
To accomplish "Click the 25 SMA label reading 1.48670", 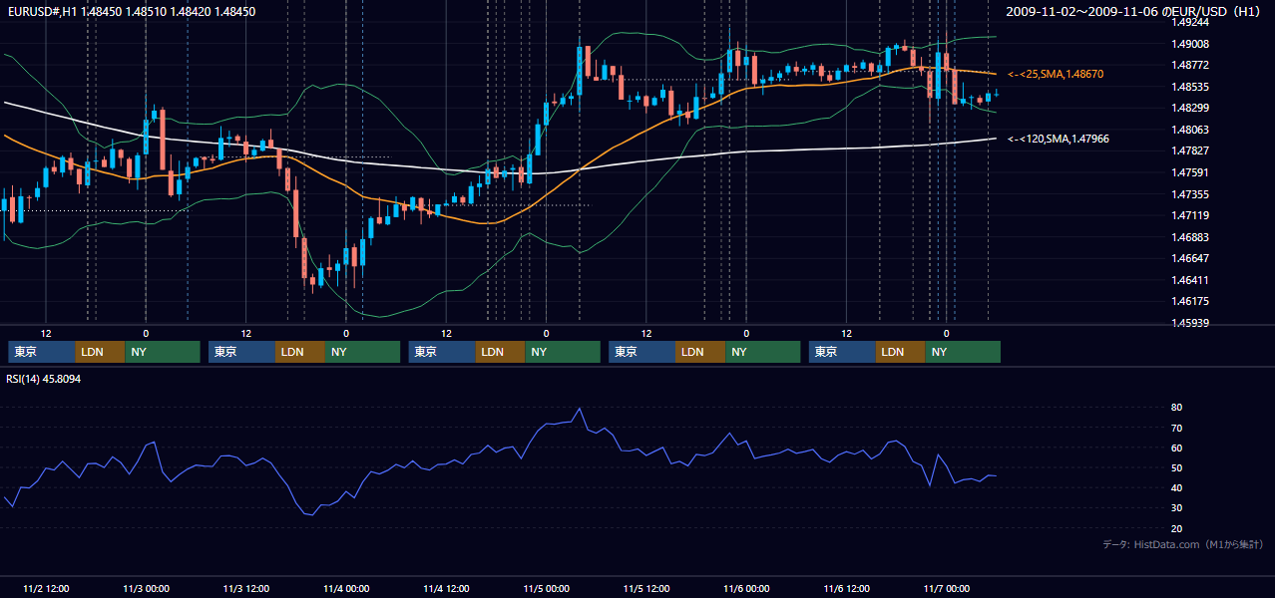I will (1056, 75).
